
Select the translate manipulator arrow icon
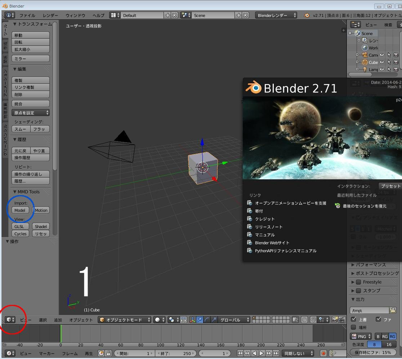coord(200,320)
